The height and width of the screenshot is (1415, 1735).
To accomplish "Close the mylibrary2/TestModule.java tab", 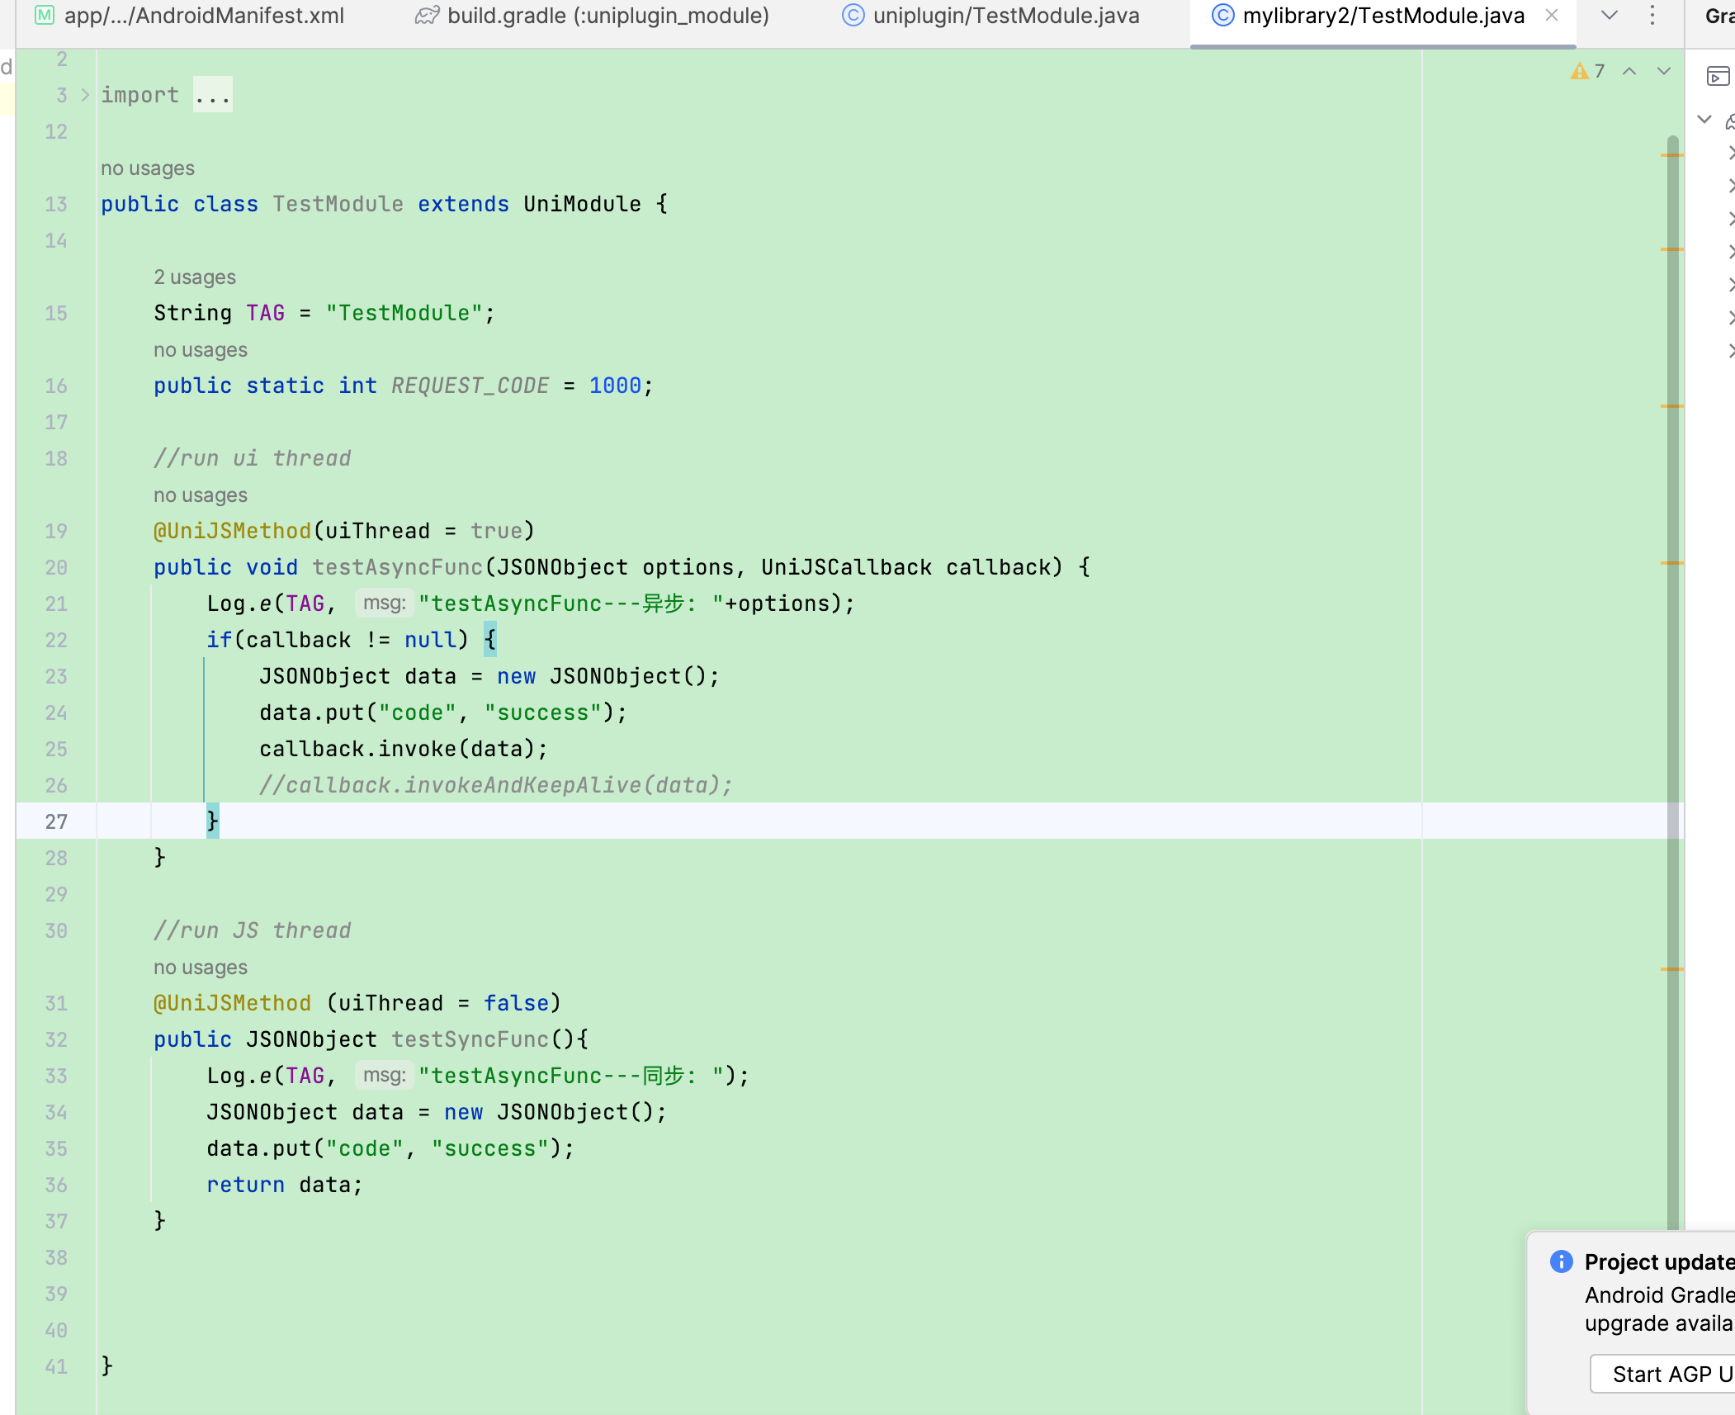I will pyautogui.click(x=1552, y=16).
